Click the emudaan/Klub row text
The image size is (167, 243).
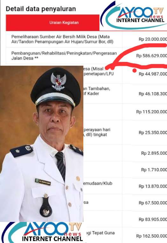pos(98,183)
